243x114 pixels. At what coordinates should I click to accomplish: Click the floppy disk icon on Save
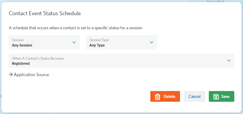coord(216,97)
